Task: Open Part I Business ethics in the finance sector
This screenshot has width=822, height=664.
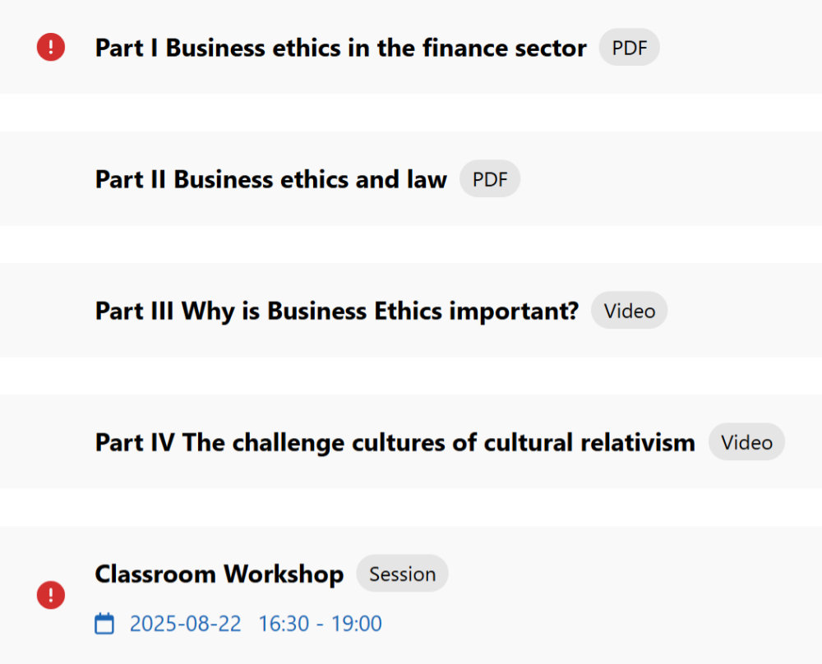Action: pos(340,48)
